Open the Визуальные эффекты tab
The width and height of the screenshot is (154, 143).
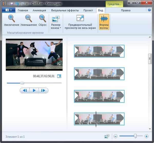click(65, 11)
